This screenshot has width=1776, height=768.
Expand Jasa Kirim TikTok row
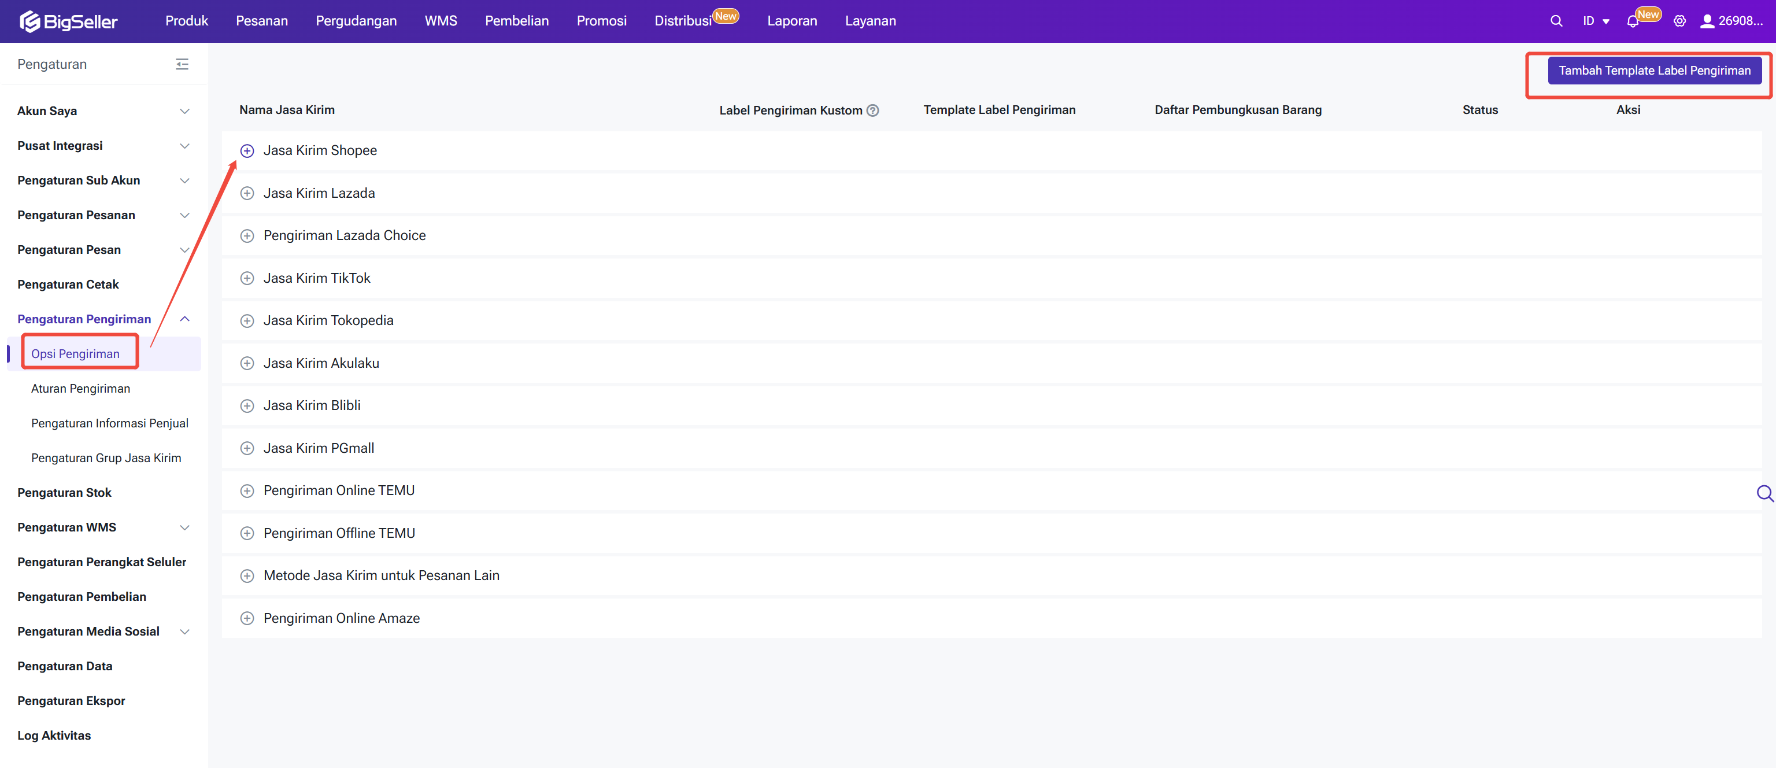[x=247, y=279]
